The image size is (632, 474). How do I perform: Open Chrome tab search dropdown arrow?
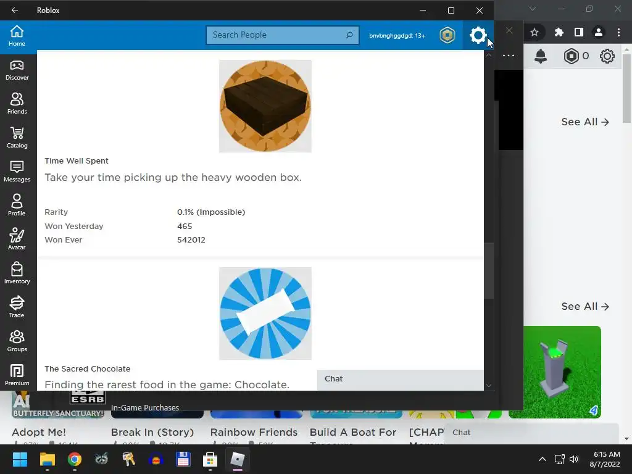[533, 9]
